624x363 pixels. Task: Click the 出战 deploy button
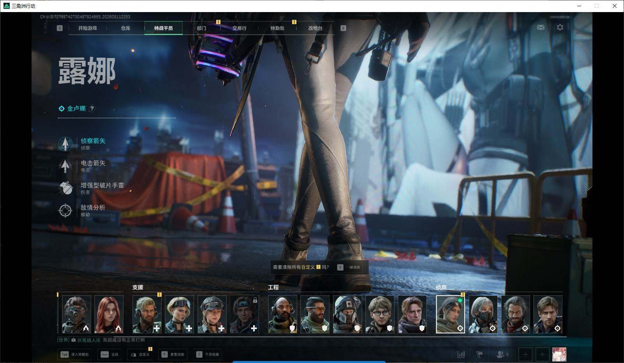[x=110, y=354]
